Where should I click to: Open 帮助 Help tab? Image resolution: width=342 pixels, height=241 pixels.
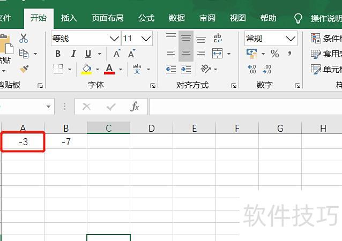[x=268, y=18]
